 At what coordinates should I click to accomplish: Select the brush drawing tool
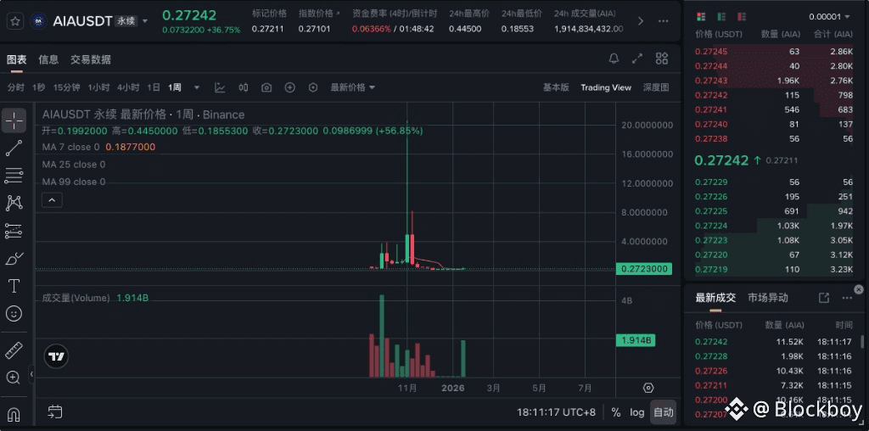tap(14, 259)
